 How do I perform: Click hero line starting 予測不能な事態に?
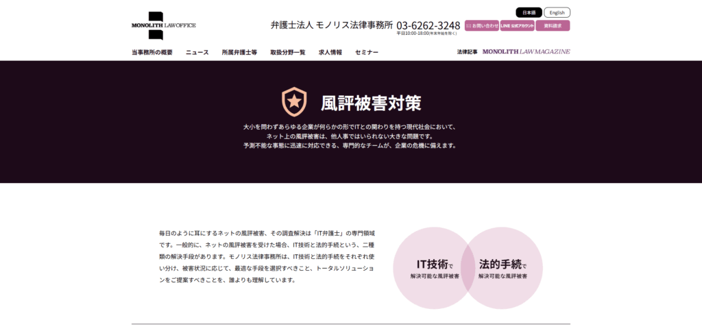click(350, 146)
